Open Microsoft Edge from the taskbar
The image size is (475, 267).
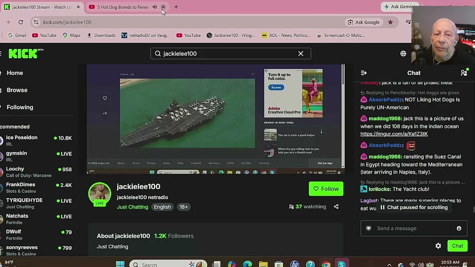[x=248, y=264]
